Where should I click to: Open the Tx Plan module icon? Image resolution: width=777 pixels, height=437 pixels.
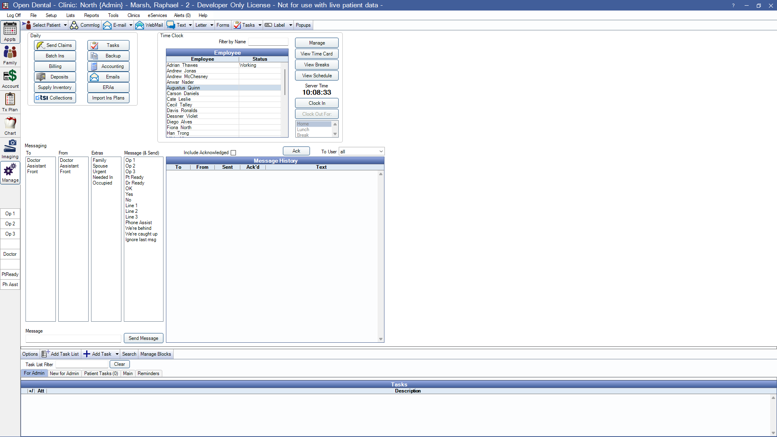tap(10, 102)
